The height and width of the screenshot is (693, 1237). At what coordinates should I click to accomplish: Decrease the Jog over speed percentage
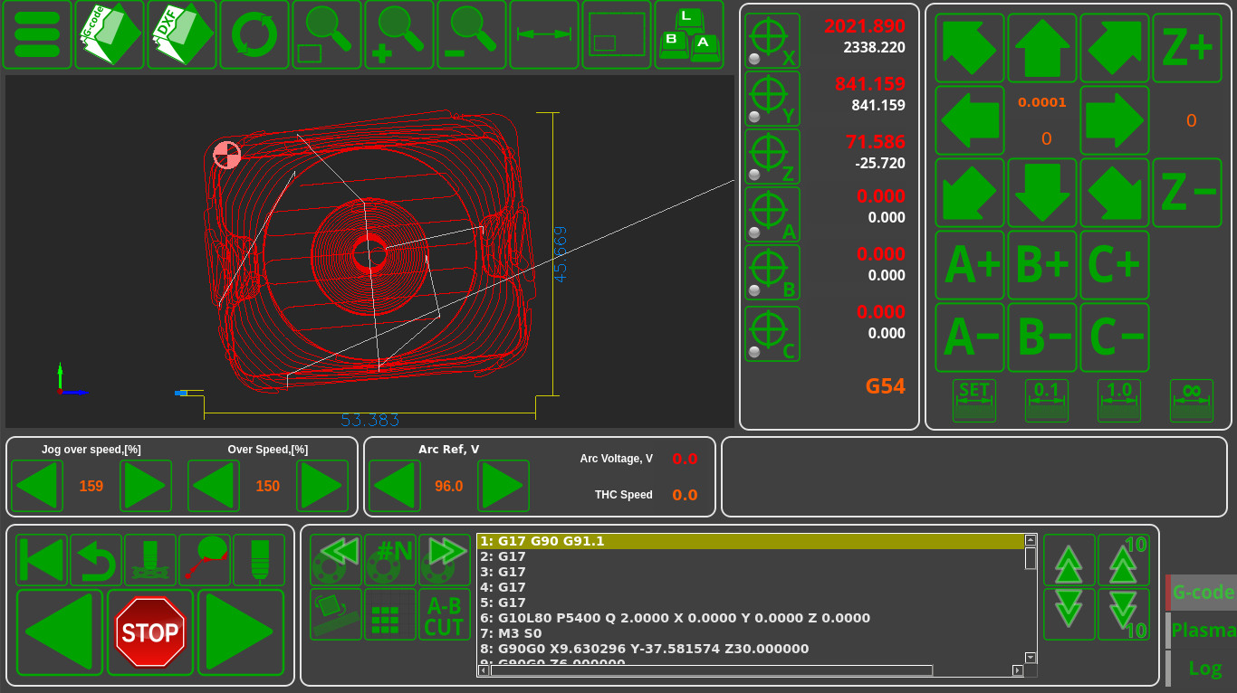(37, 486)
